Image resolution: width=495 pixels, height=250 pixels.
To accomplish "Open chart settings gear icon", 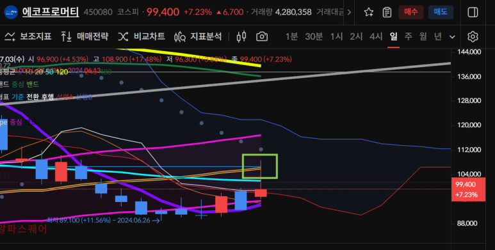I will coord(473,36).
